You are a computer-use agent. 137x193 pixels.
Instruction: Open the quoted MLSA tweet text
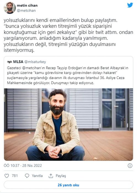coord(68,75)
